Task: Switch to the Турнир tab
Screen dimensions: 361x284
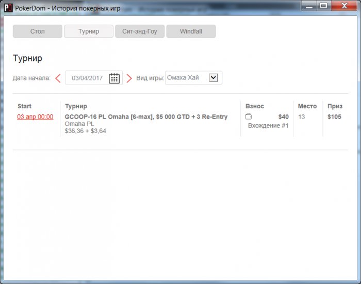Action: (x=89, y=31)
